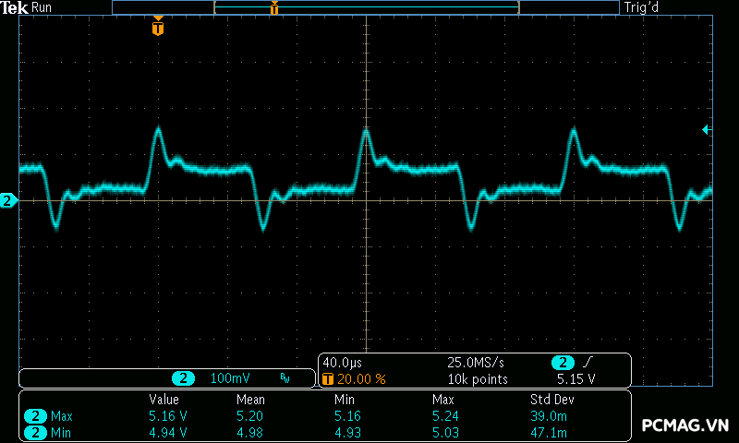Screen dimensions: 739x443
Task: Click the rising edge trigger slope icon
Action: tap(589, 363)
